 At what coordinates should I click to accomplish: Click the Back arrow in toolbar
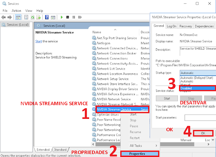3,17
